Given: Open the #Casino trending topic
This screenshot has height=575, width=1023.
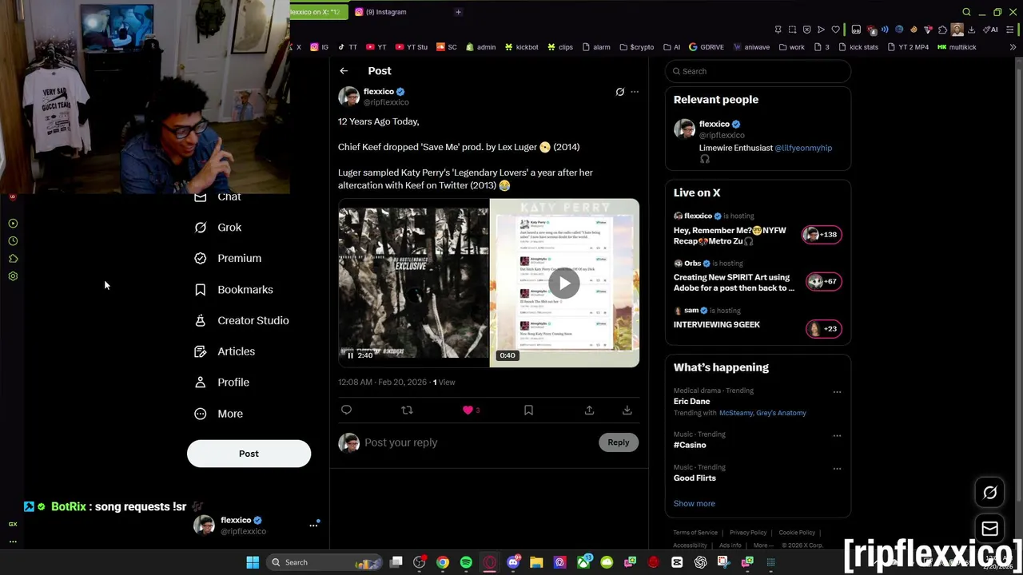Looking at the screenshot, I should pos(690,446).
